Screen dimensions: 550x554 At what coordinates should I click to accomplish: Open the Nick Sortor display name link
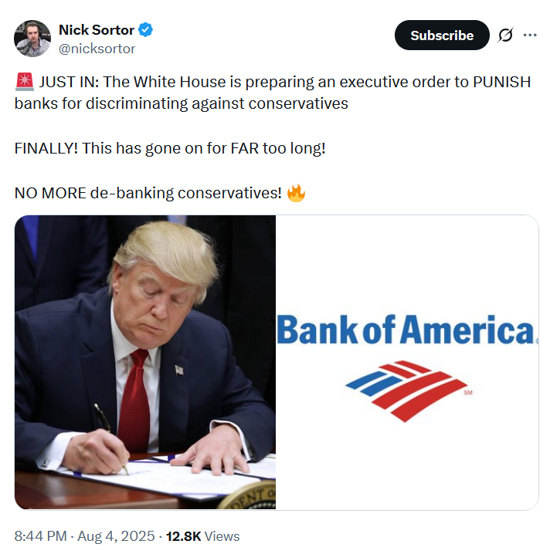pyautogui.click(x=97, y=30)
